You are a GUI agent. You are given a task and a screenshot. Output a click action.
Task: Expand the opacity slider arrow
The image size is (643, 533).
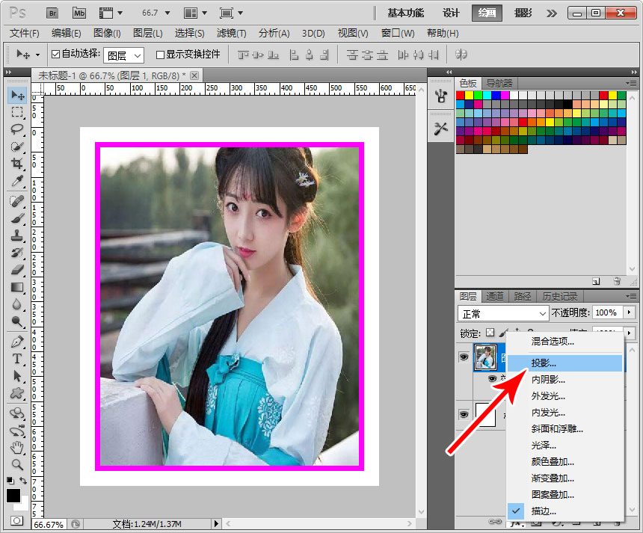629,312
